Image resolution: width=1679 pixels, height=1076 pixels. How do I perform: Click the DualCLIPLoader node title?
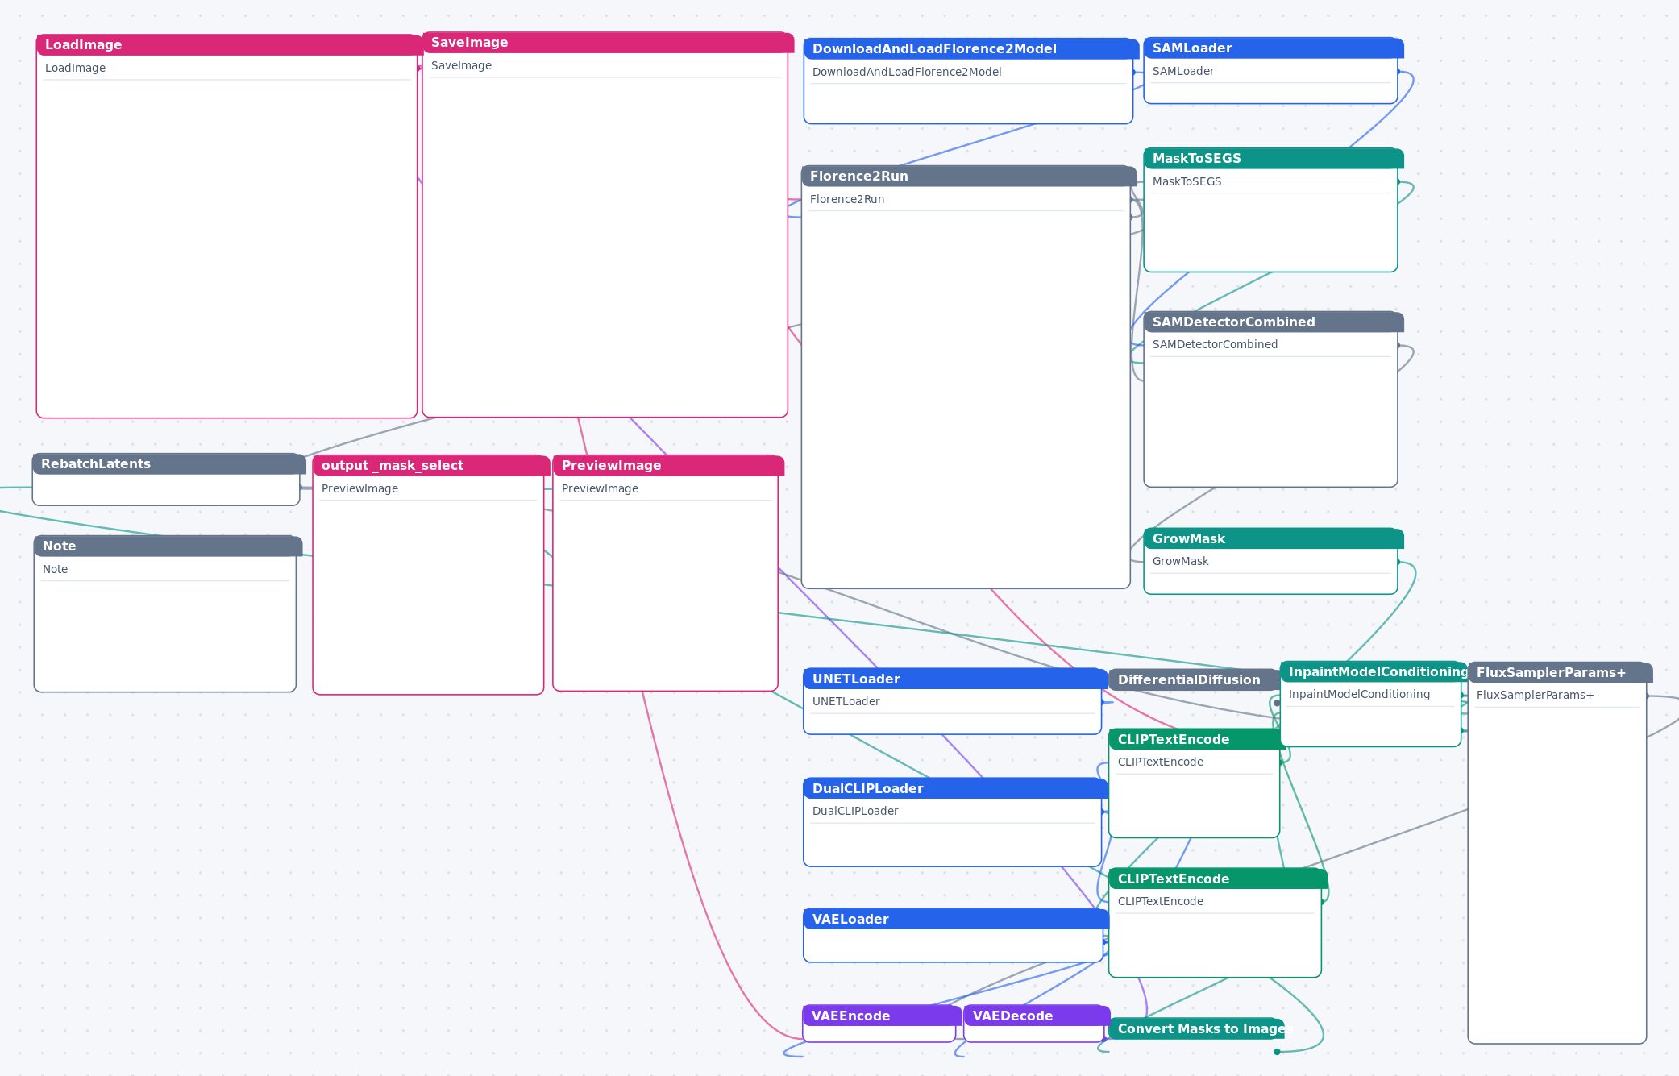point(955,789)
